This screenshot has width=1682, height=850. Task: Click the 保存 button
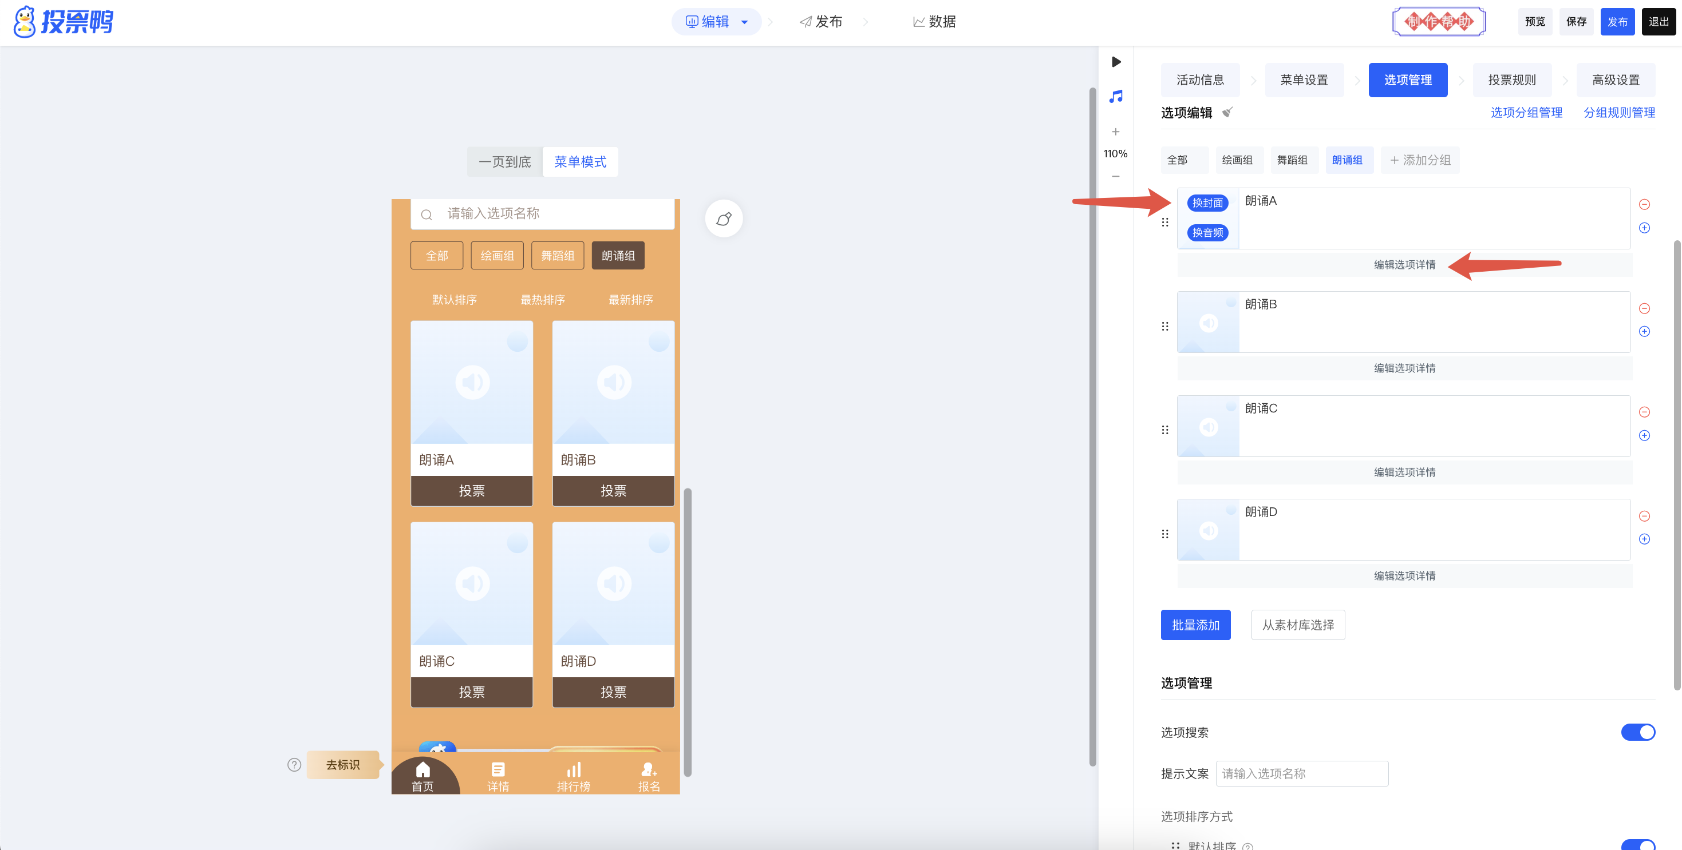(1576, 22)
